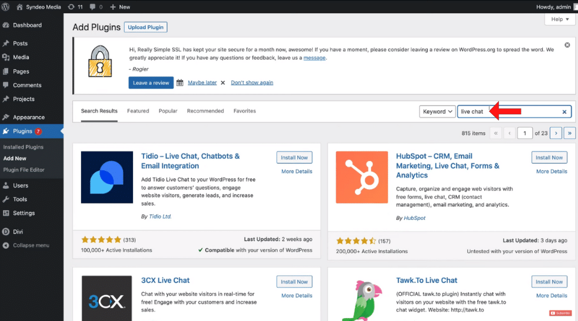
Task: Open Tawk.To Live Chat plugin title
Action: coord(427,280)
